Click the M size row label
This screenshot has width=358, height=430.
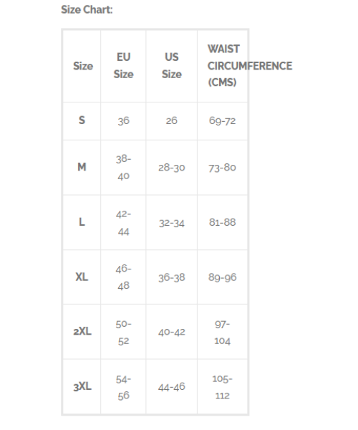click(x=82, y=167)
